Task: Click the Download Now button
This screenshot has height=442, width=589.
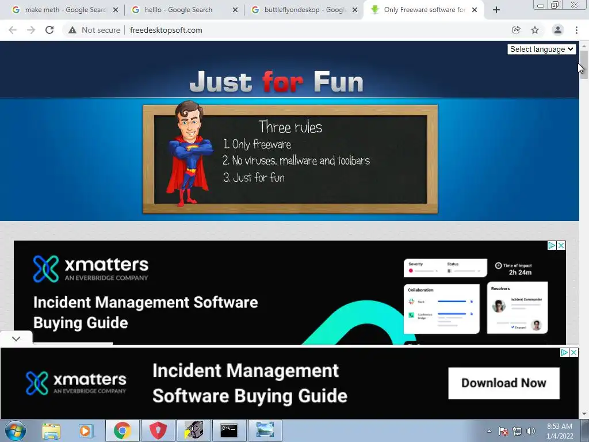Action: pos(504,383)
